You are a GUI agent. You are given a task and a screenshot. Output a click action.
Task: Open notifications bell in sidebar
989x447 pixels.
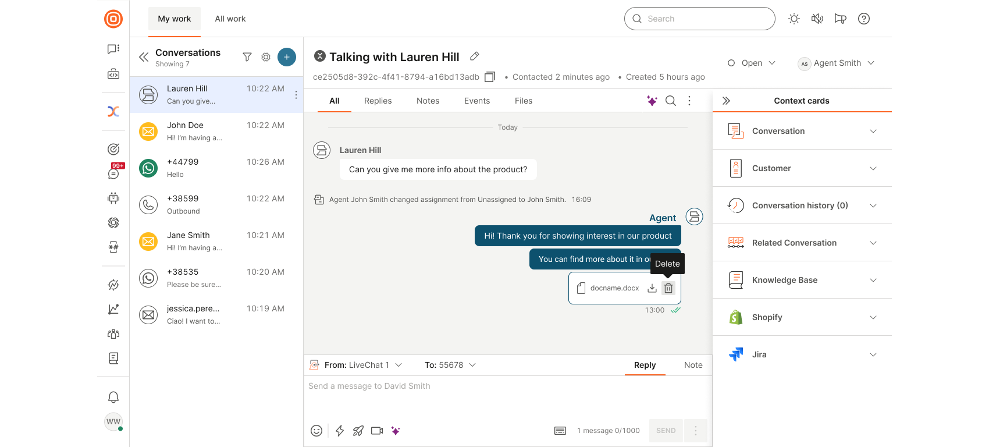coord(113,397)
